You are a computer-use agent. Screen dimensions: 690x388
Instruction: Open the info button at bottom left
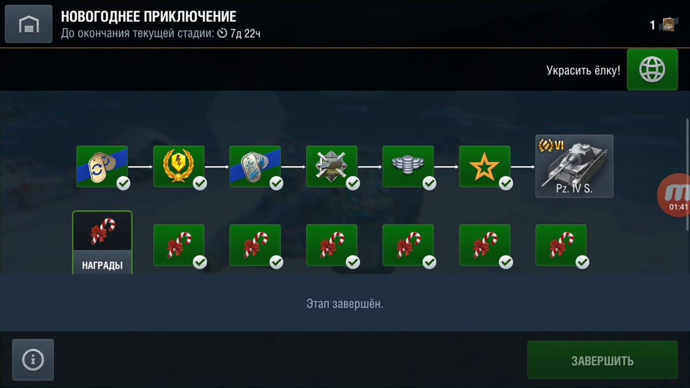click(33, 360)
